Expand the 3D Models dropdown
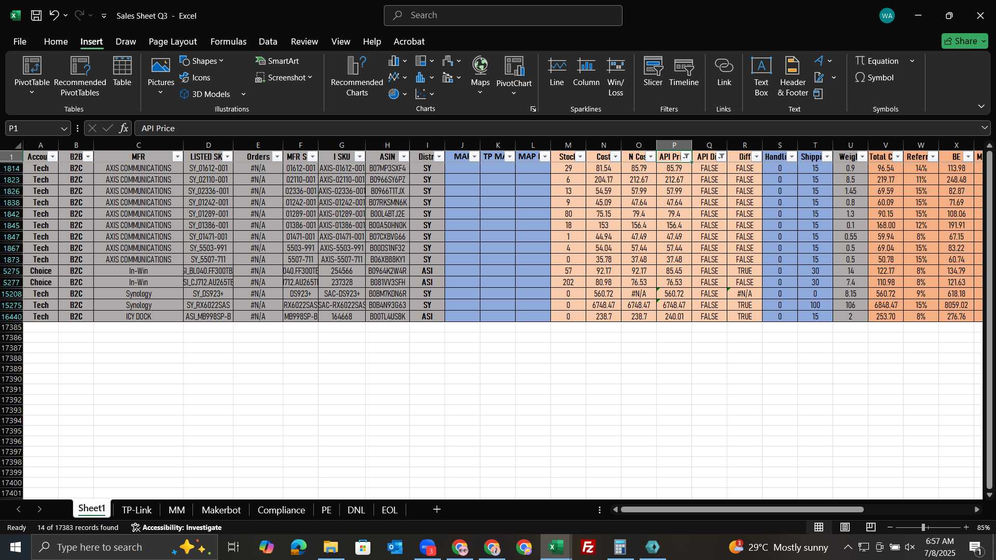The width and height of the screenshot is (996, 560). click(243, 94)
